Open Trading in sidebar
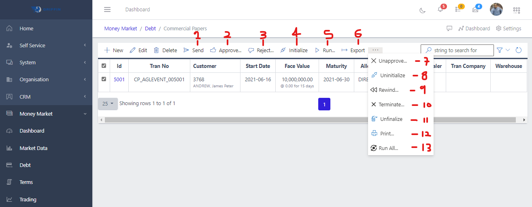 pos(46,199)
